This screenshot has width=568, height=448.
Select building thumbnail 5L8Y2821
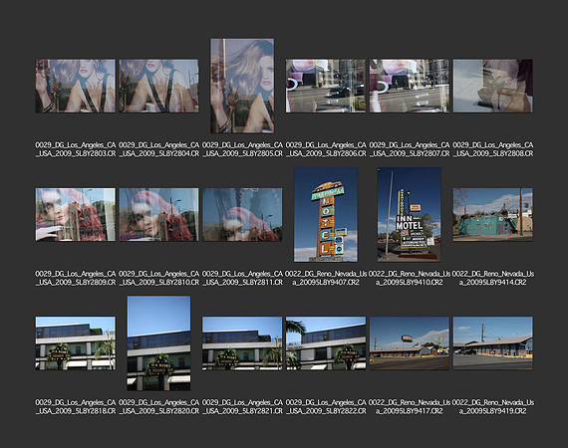242,343
